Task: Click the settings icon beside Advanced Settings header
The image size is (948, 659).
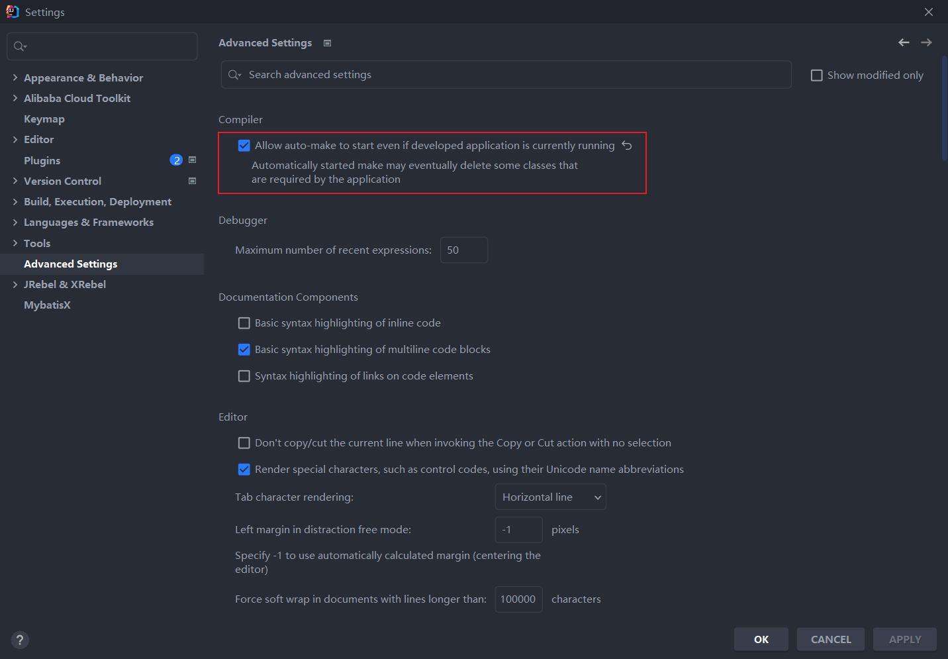Action: coord(327,42)
